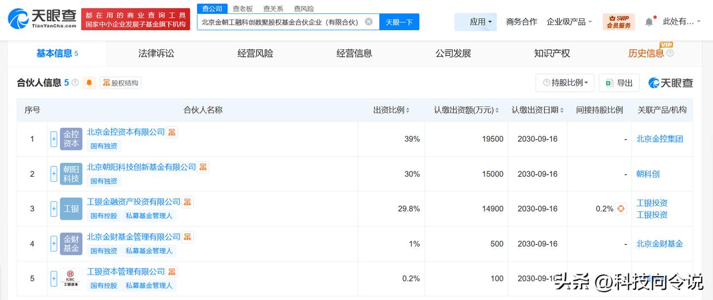
Task: Click the orange alert bell beside 合伙人信息
Action: tap(89, 83)
